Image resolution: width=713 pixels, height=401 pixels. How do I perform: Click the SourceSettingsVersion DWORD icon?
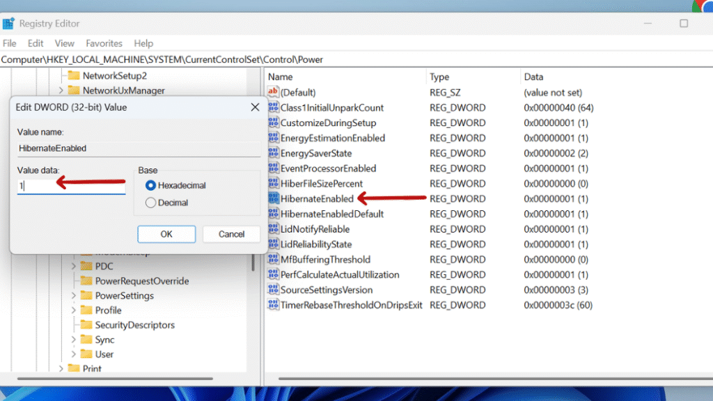tap(273, 289)
